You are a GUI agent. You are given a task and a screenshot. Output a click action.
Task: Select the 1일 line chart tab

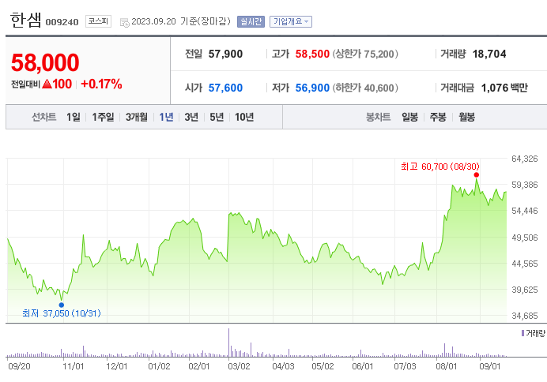coord(74,117)
